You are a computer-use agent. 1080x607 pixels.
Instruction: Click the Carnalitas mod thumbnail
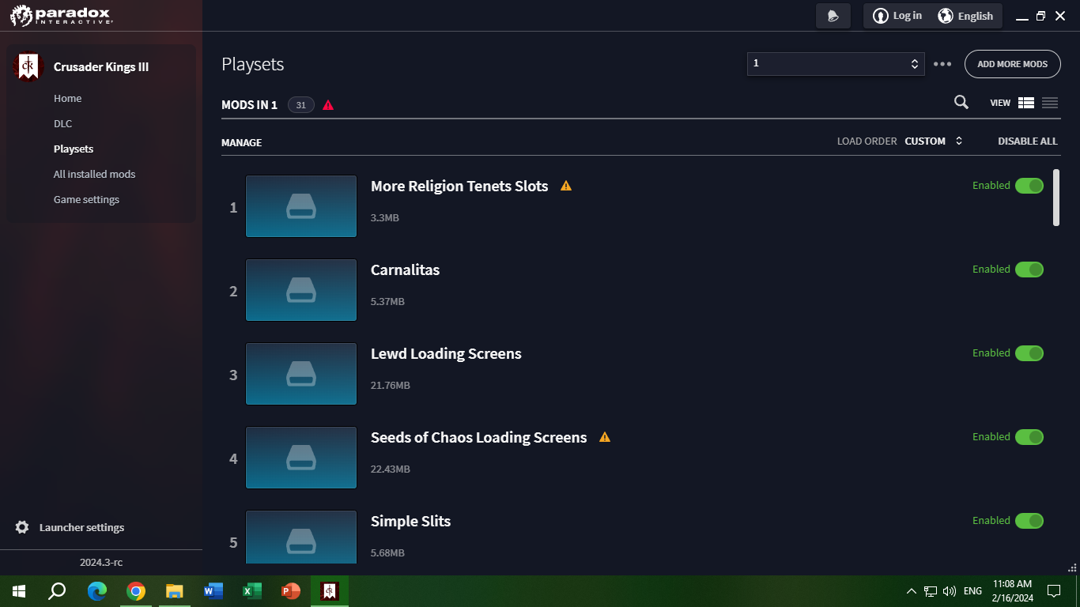pos(301,290)
